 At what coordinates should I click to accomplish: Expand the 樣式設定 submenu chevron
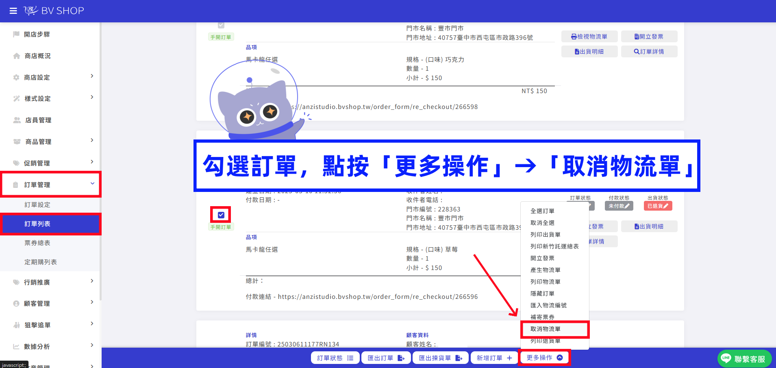[92, 97]
